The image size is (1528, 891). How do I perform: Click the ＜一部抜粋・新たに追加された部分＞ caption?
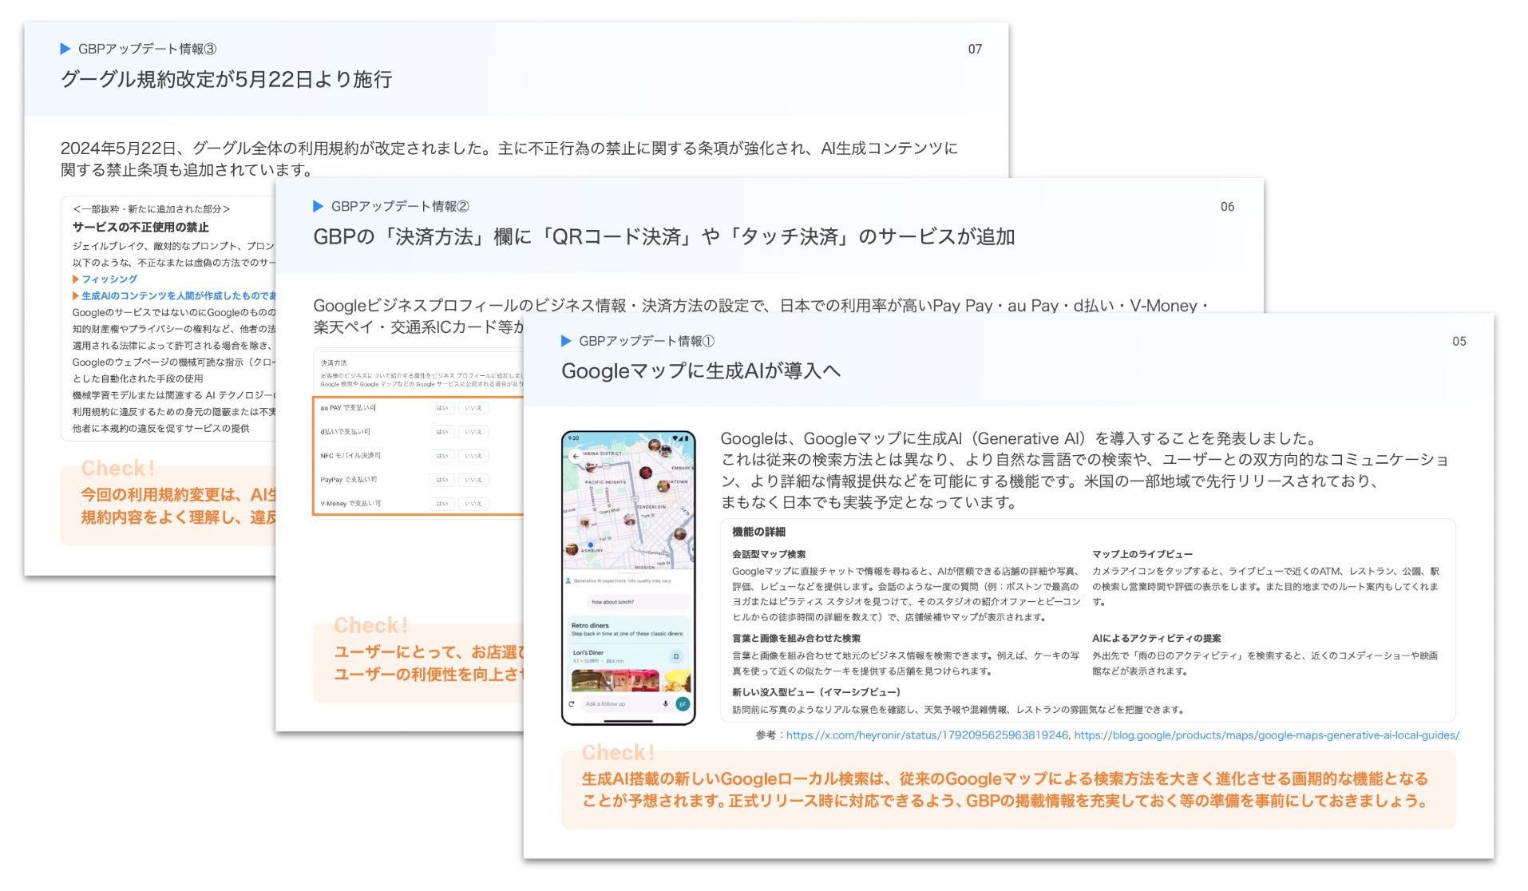tap(152, 209)
